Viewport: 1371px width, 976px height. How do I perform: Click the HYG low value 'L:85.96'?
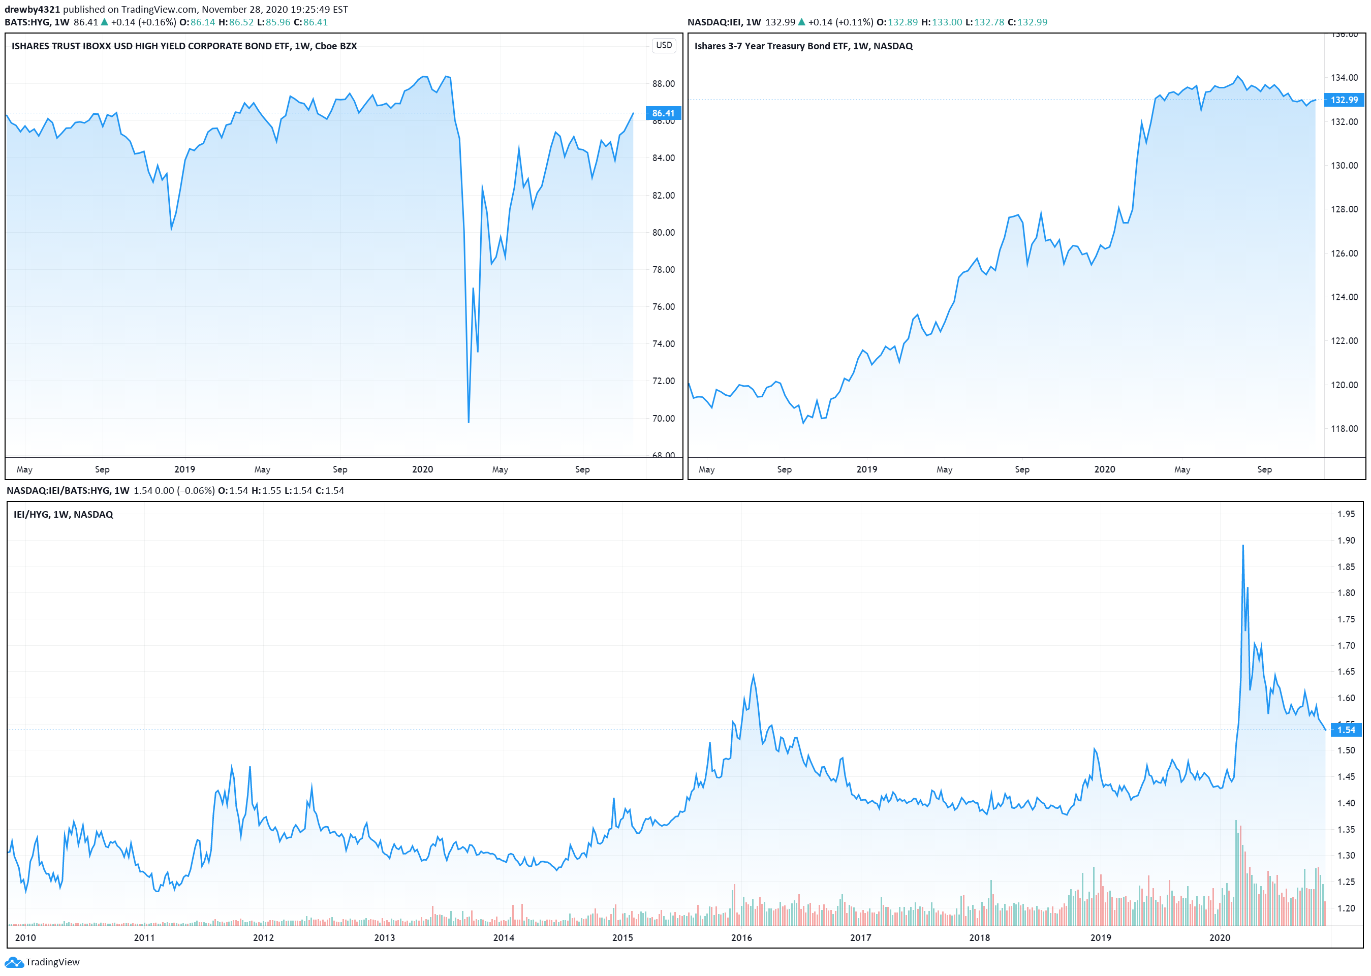[273, 22]
